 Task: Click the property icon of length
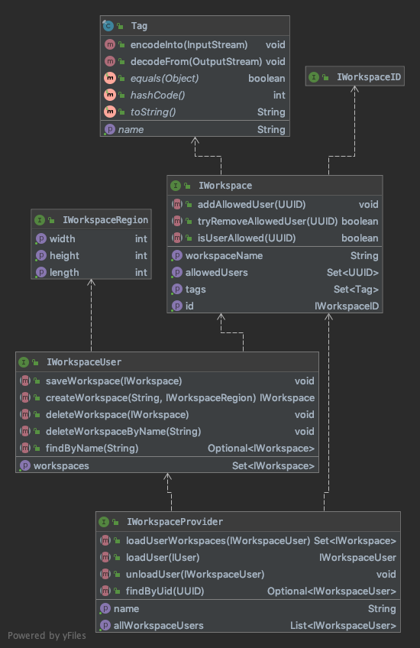tap(41, 272)
